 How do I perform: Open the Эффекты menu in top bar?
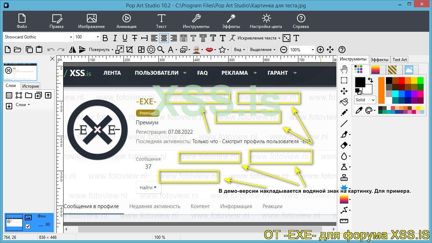point(231,21)
